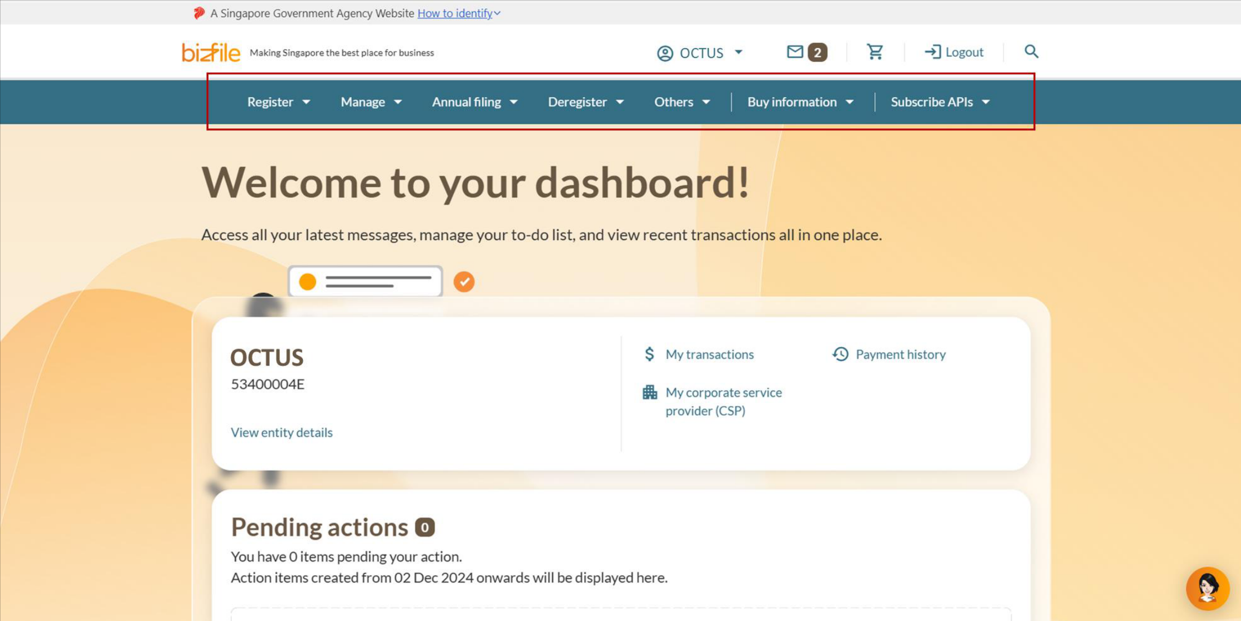
Task: Open the Deregister menu
Action: pyautogui.click(x=586, y=102)
